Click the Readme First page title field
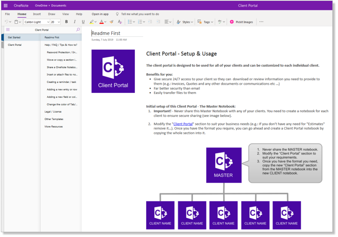The height and width of the screenshot is (237, 338). click(x=117, y=33)
